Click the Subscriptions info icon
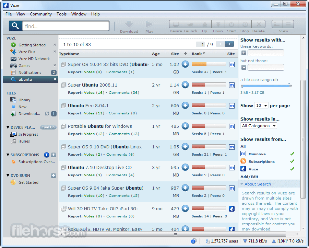Viewport: 309px width, 248px height. (x=47, y=155)
